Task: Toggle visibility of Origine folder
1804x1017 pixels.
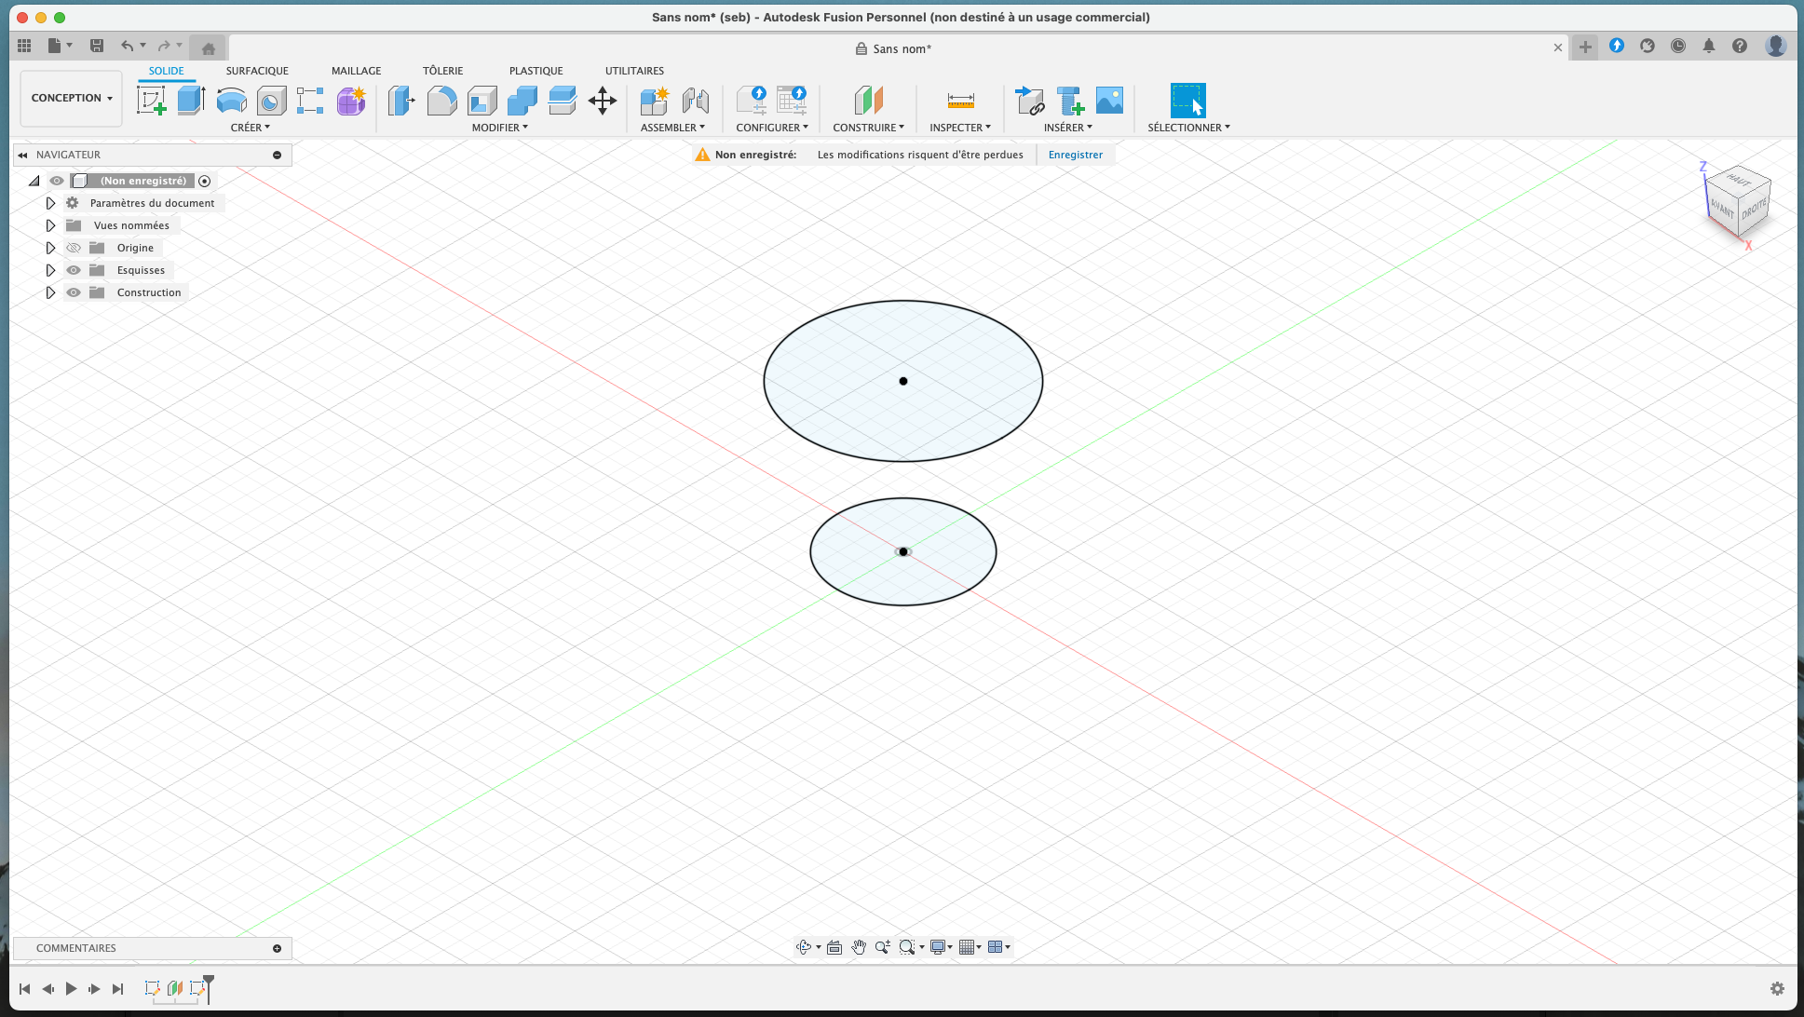Action: (x=74, y=248)
